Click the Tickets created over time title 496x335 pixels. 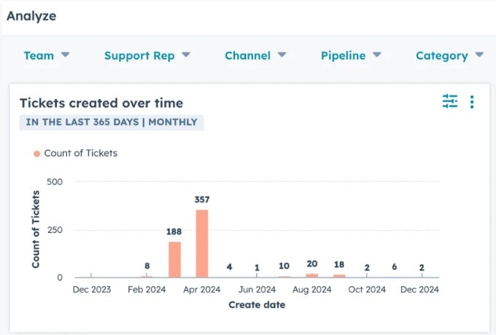coord(101,103)
